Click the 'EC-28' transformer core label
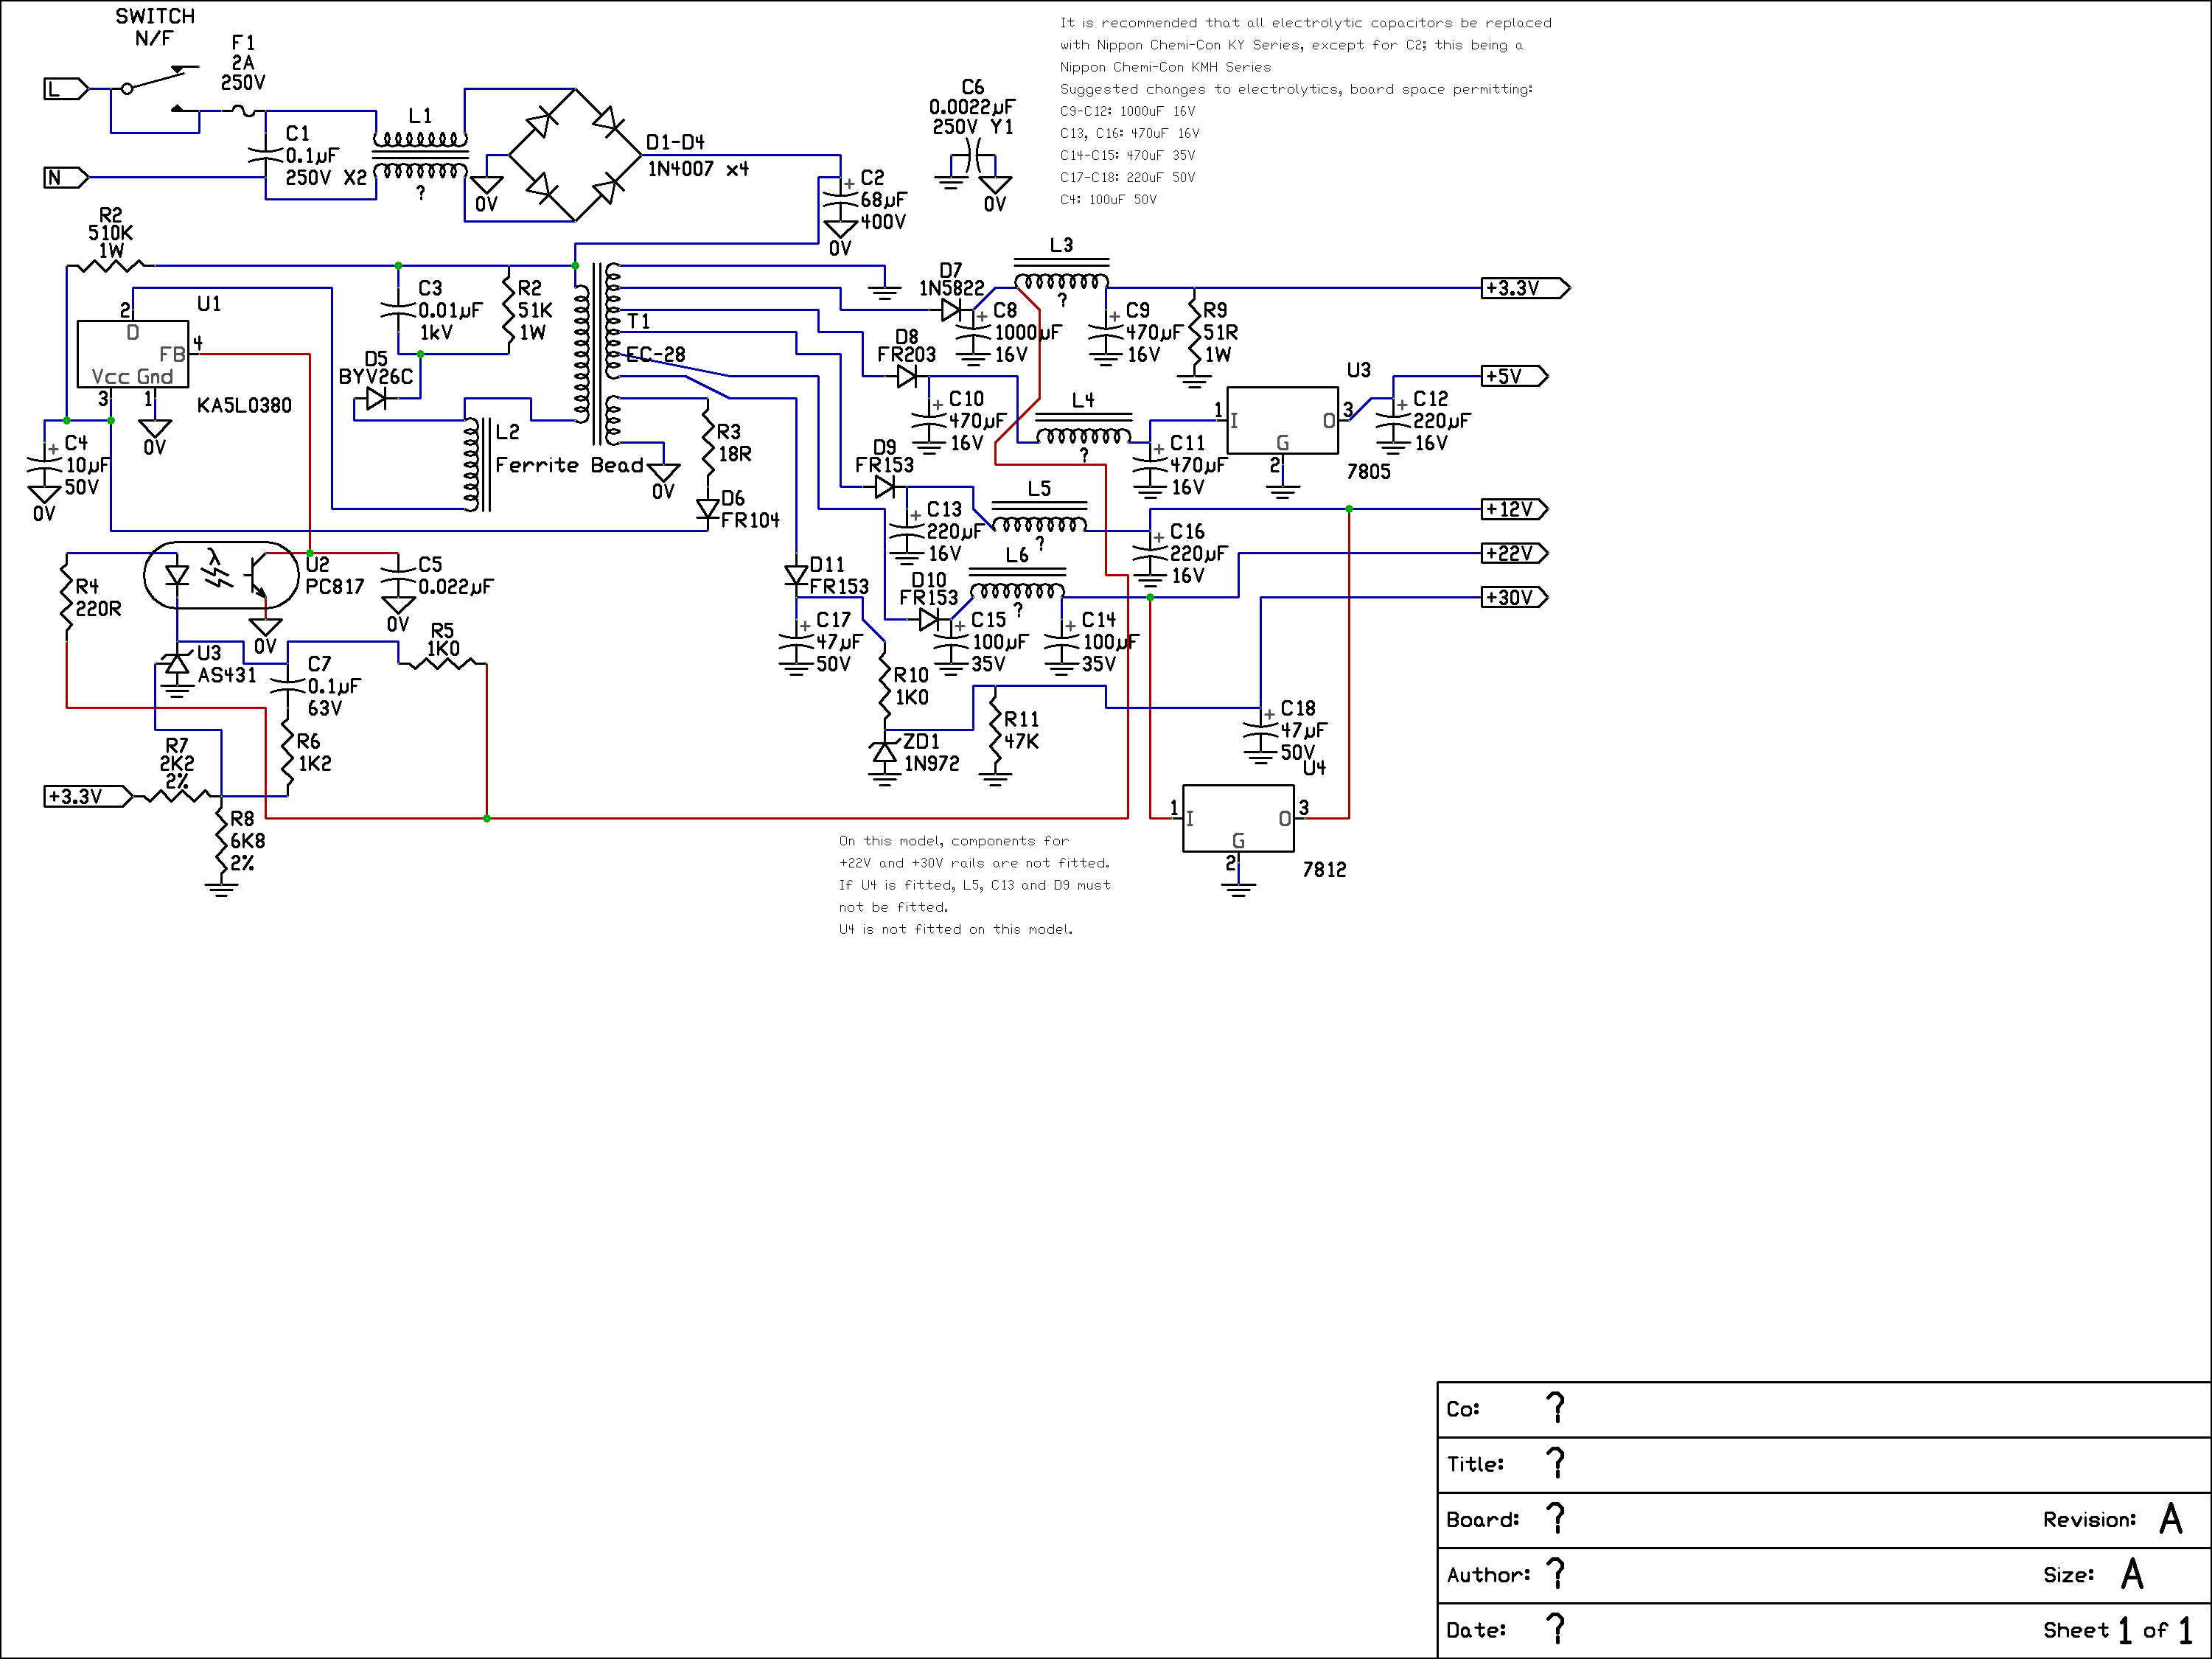Screen dimensions: 2212x1659 [656, 354]
